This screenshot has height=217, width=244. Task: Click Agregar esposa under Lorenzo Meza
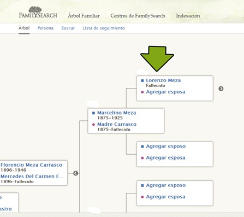[x=165, y=92]
